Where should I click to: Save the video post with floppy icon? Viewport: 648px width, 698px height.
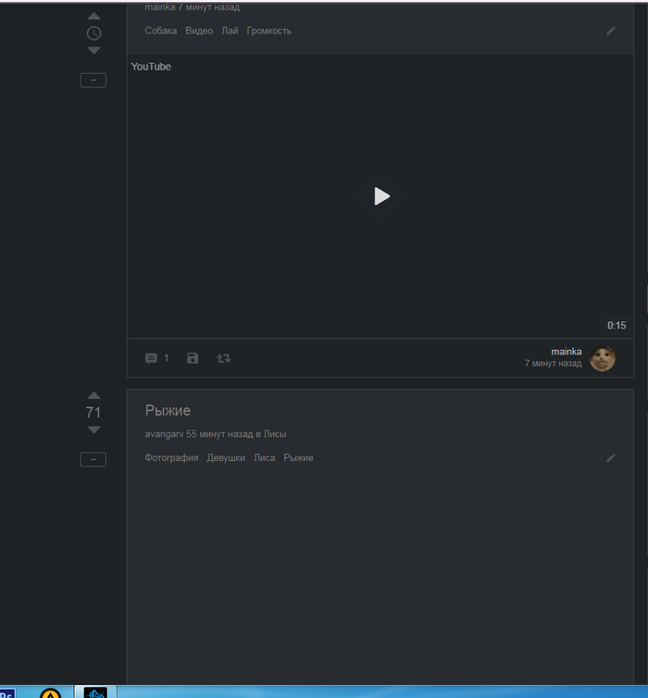click(x=193, y=358)
